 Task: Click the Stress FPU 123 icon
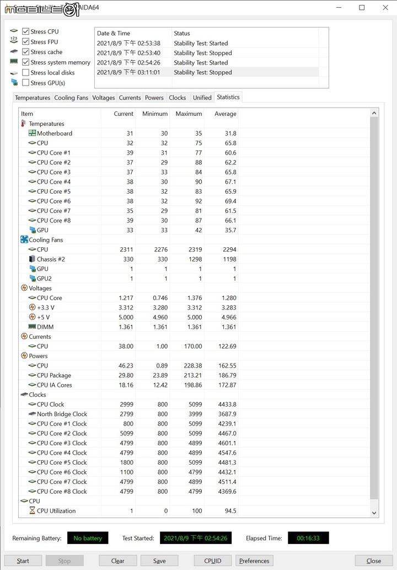tap(14, 40)
